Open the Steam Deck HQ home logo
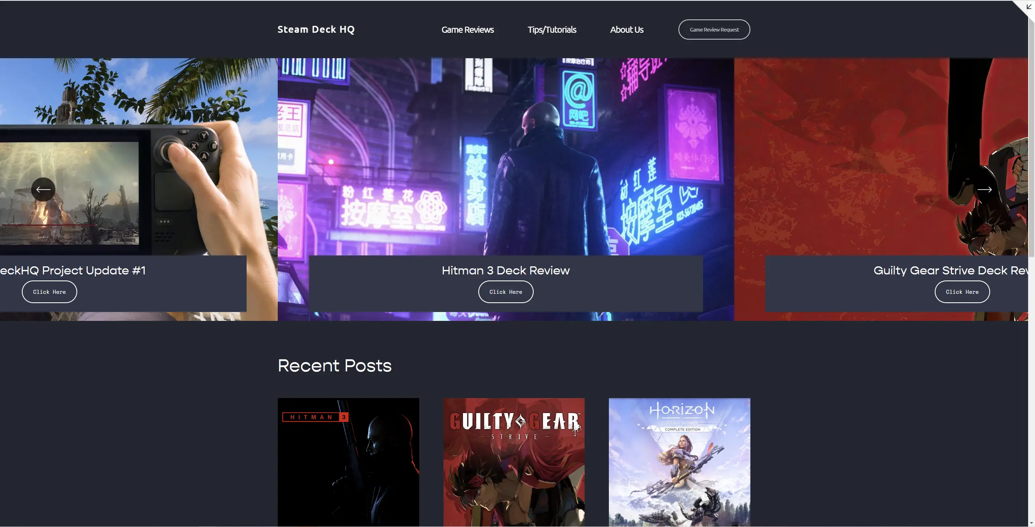1035x527 pixels. pos(316,30)
